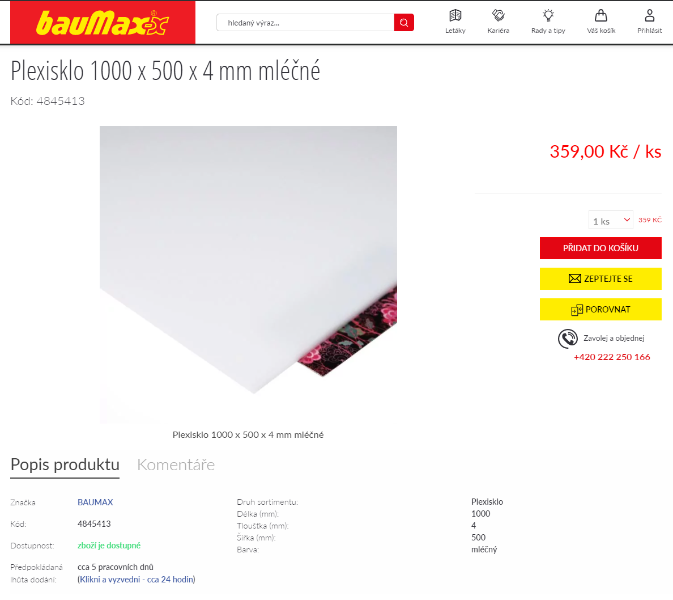This screenshot has height=600, width=673.
Task: Select the Popis produktu tab
Action: coord(65,464)
